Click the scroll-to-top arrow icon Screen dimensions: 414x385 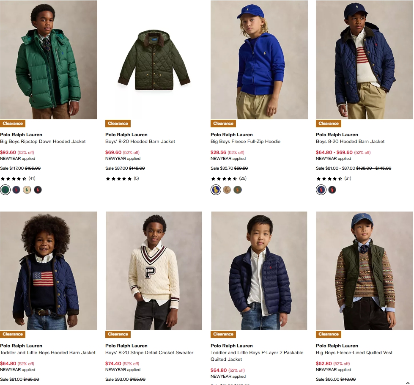(408, 383)
